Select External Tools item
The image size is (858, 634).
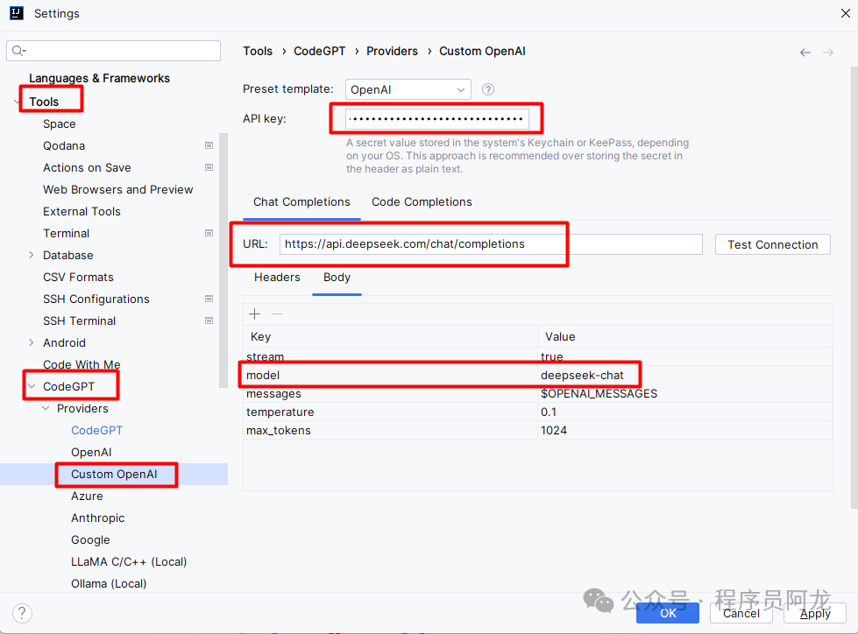(x=82, y=211)
